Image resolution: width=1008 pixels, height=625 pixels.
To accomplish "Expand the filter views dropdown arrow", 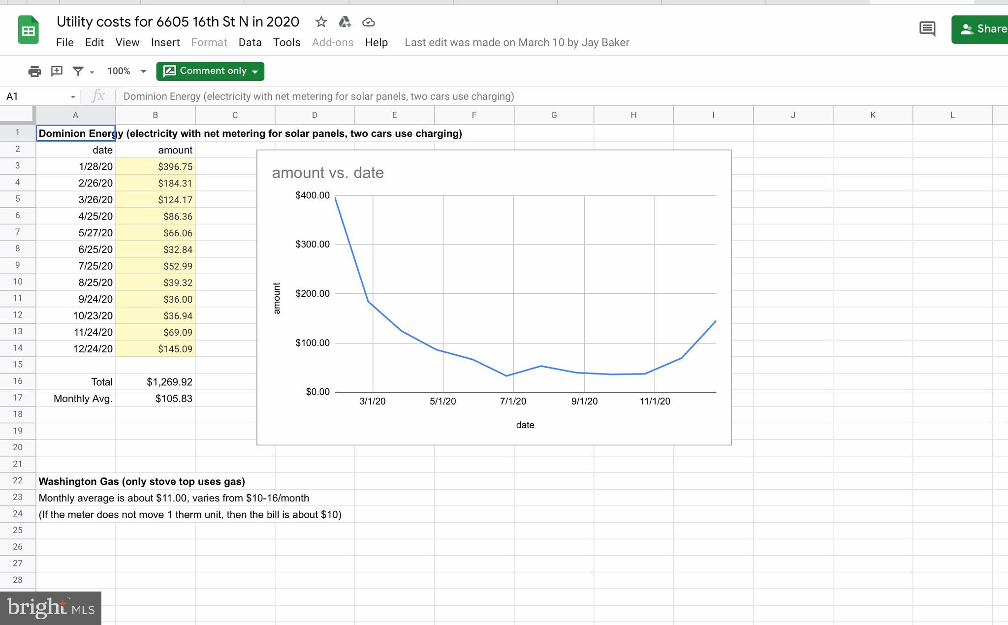I will click(x=92, y=72).
